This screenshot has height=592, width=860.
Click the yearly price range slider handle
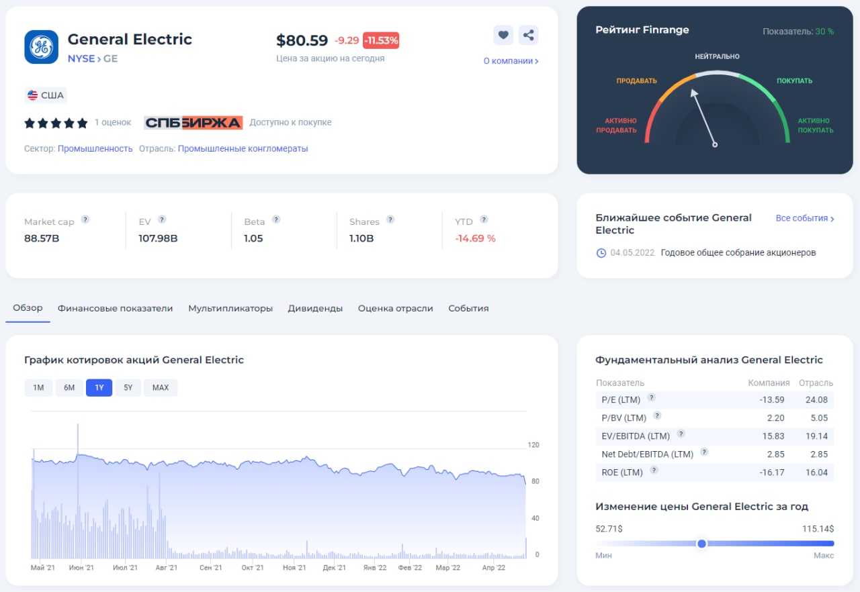[x=702, y=543]
